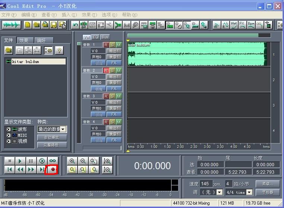Click the Undo arrow toolbar icon

tap(75, 25)
